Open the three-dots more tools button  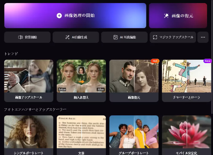[203, 37]
